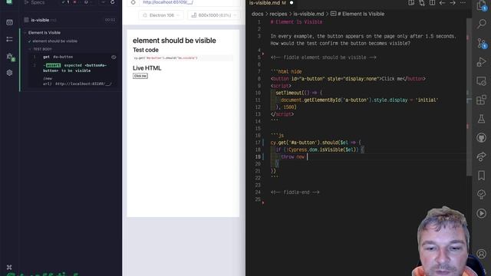The height and width of the screenshot is (276, 491).
Task: Select docs in the breadcrumb
Action: pyautogui.click(x=258, y=14)
